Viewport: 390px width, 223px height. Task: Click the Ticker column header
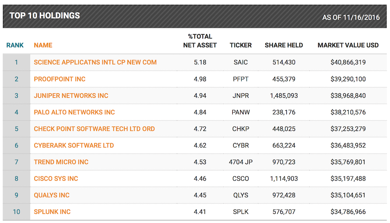pyautogui.click(x=240, y=45)
